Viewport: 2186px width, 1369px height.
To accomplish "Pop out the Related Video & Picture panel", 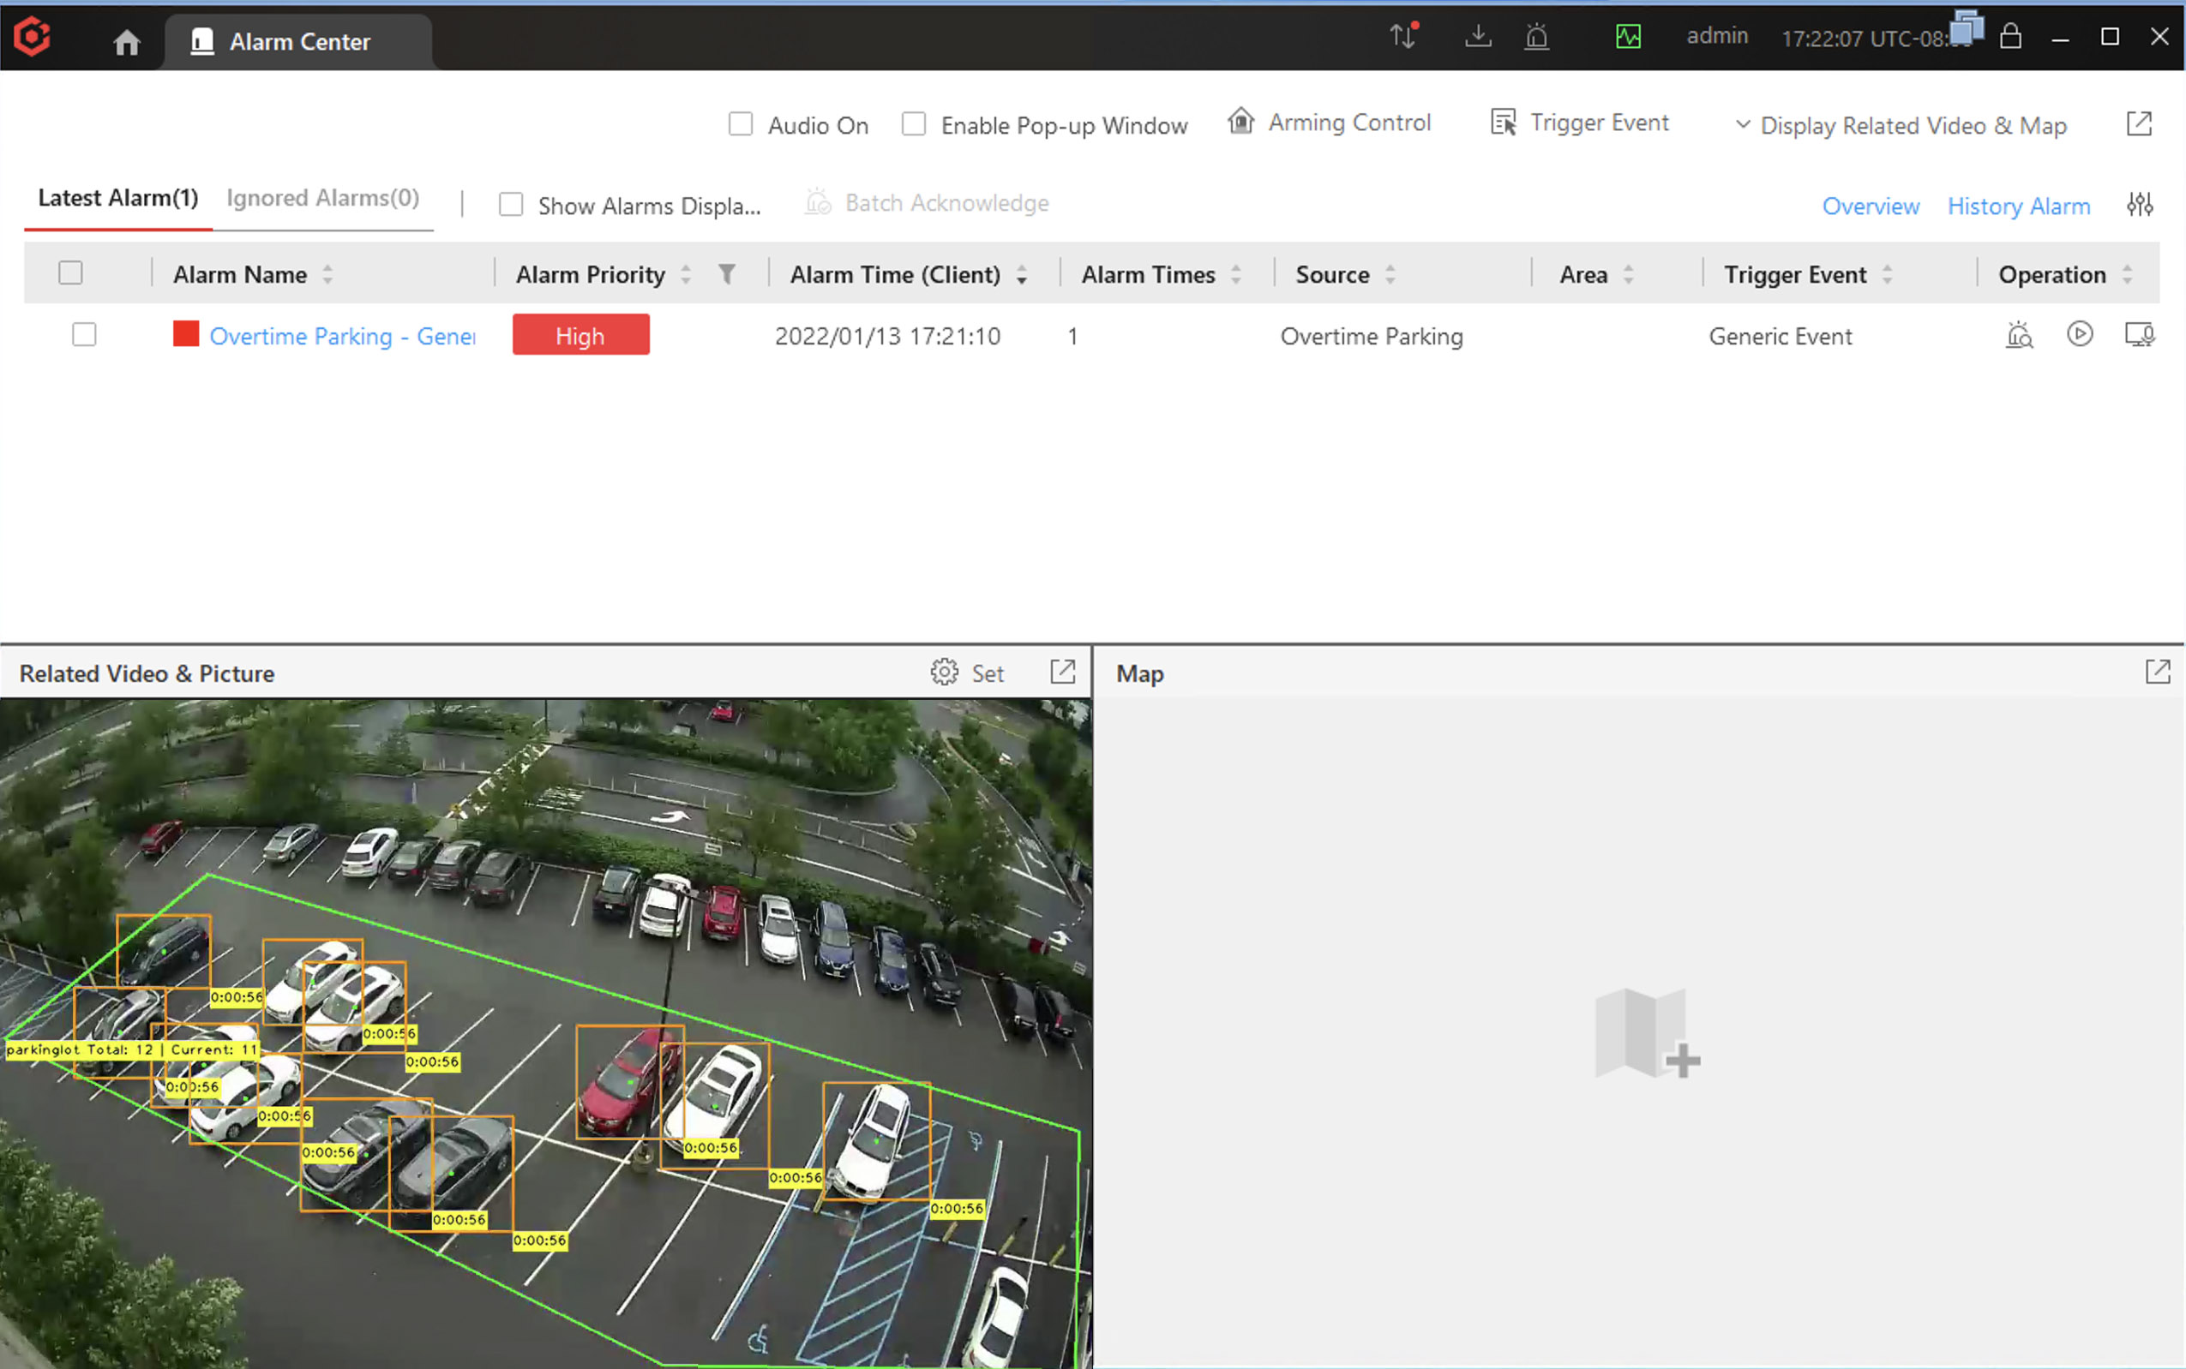I will pos(1064,672).
